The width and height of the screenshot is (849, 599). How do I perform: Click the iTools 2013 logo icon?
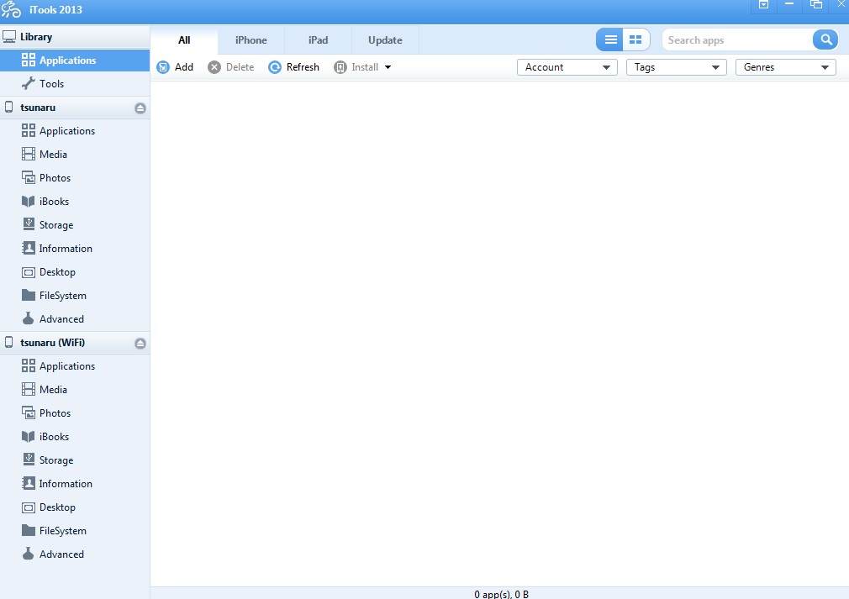11,9
